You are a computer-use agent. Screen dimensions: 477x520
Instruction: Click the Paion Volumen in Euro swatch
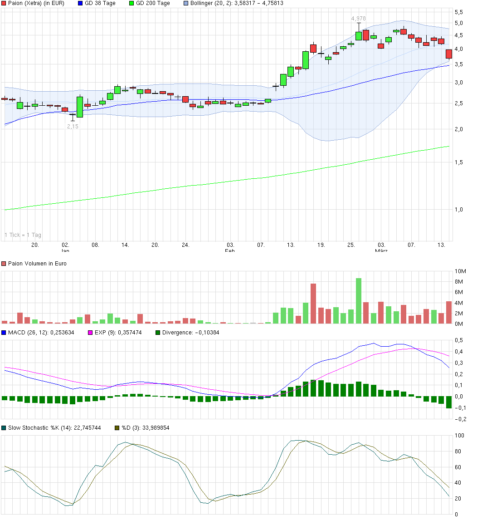click(x=4, y=264)
